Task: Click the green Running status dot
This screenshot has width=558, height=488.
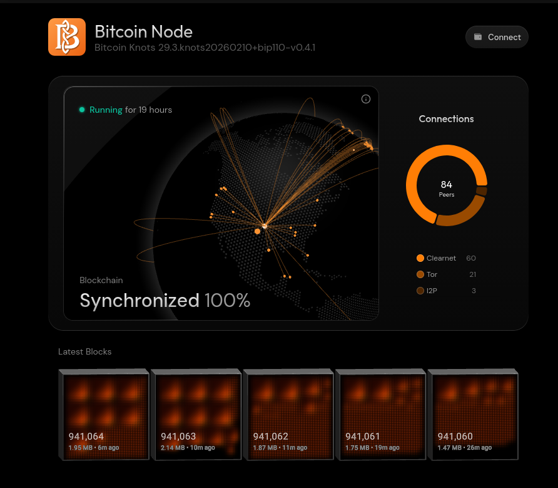Action: pyautogui.click(x=82, y=110)
